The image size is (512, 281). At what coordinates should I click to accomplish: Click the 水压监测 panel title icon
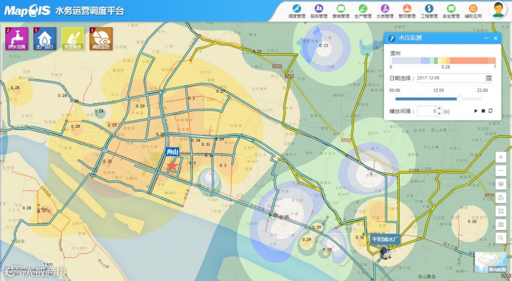pyautogui.click(x=392, y=38)
